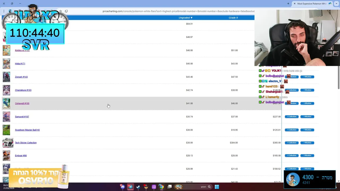Open Steam from the taskbar

click(138, 187)
